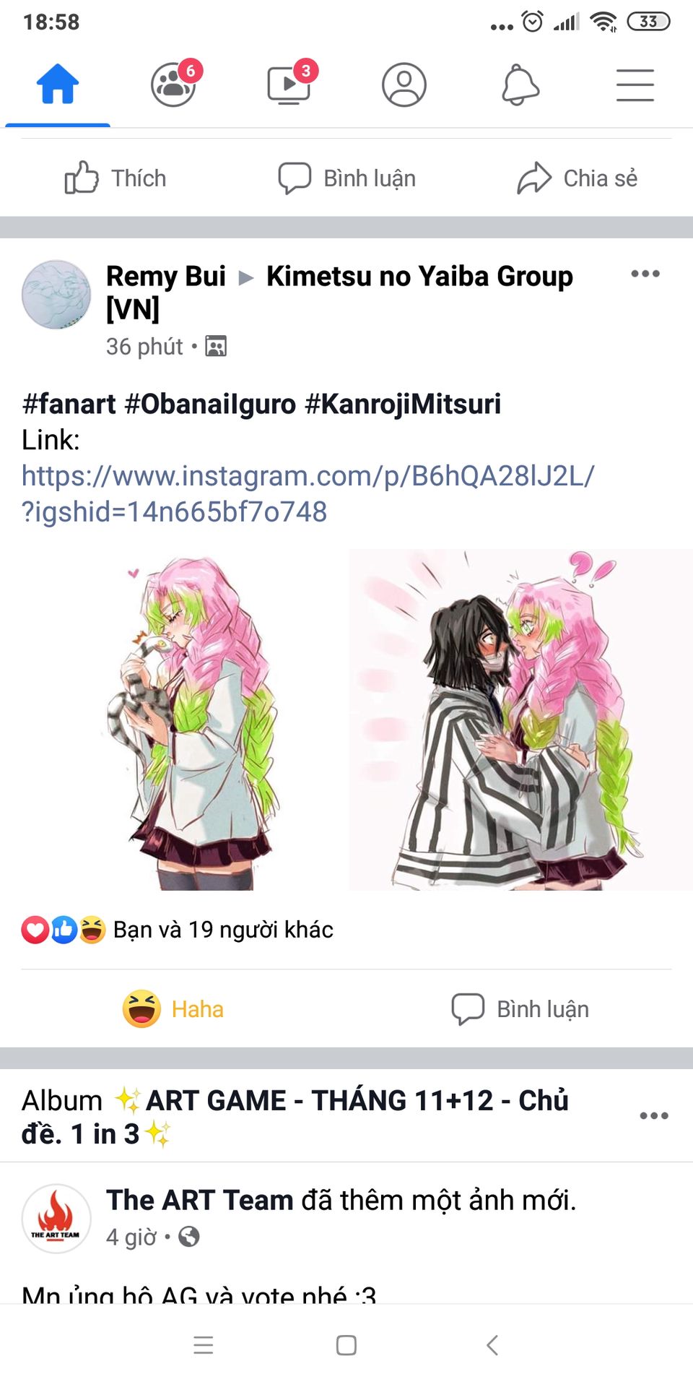The height and width of the screenshot is (1387, 693).
Task: Open options for ART GAME album post
Action: (x=654, y=1115)
